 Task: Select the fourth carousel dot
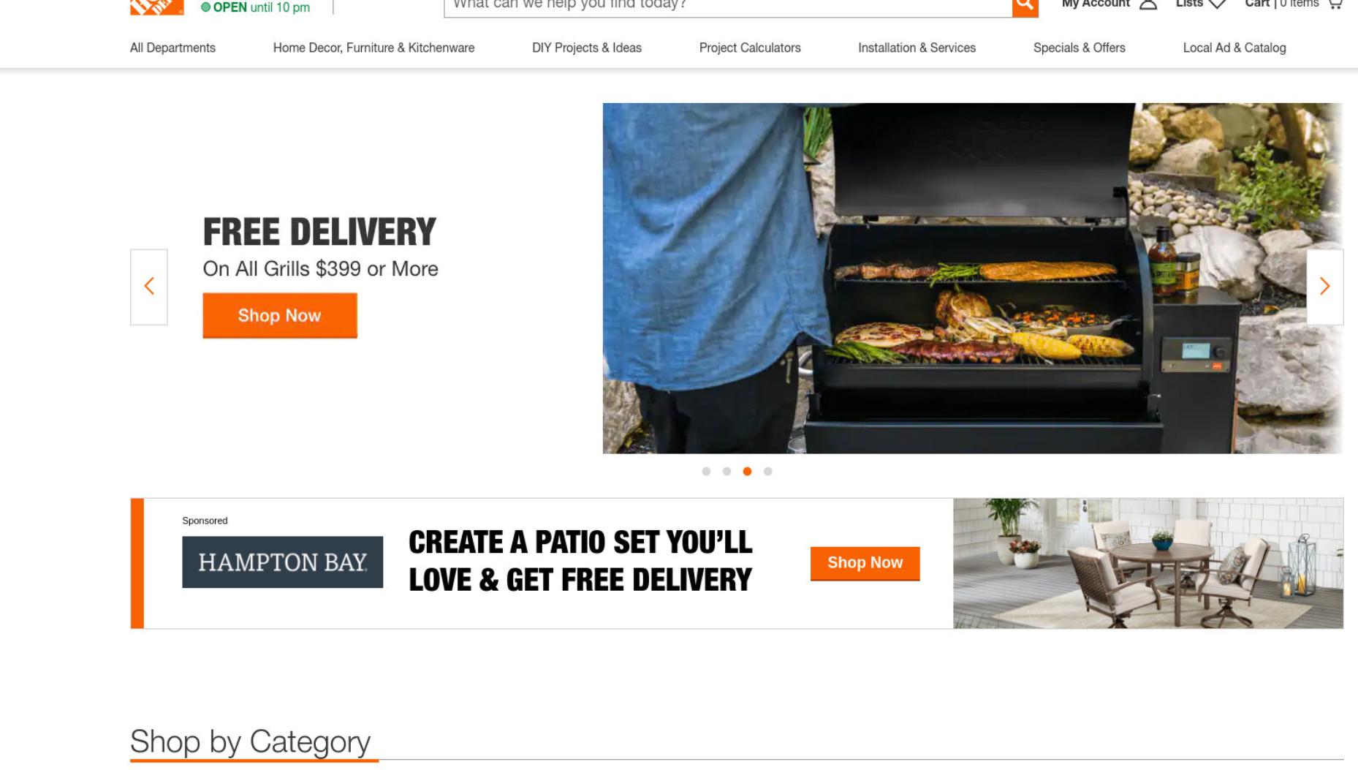pos(767,472)
